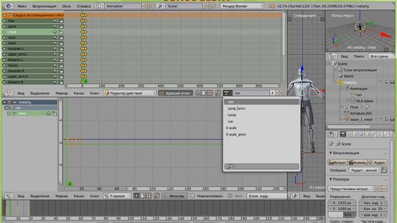Click the Визуал render button

(x=337, y=162)
